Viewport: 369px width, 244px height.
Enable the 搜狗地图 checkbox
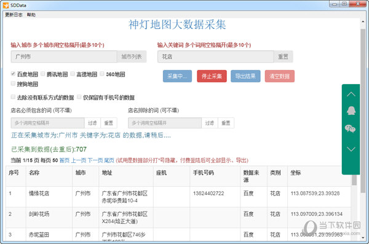tap(13, 84)
